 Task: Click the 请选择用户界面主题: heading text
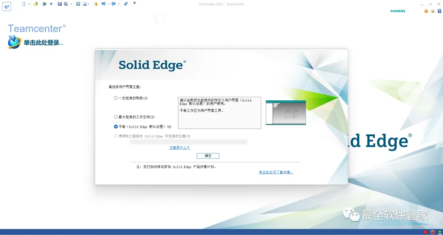point(125,87)
